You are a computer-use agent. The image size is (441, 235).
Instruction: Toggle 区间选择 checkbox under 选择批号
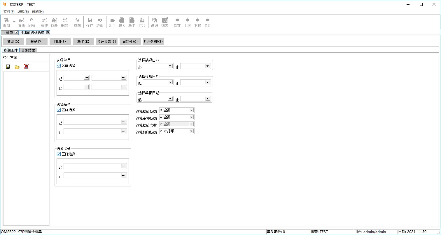point(59,154)
